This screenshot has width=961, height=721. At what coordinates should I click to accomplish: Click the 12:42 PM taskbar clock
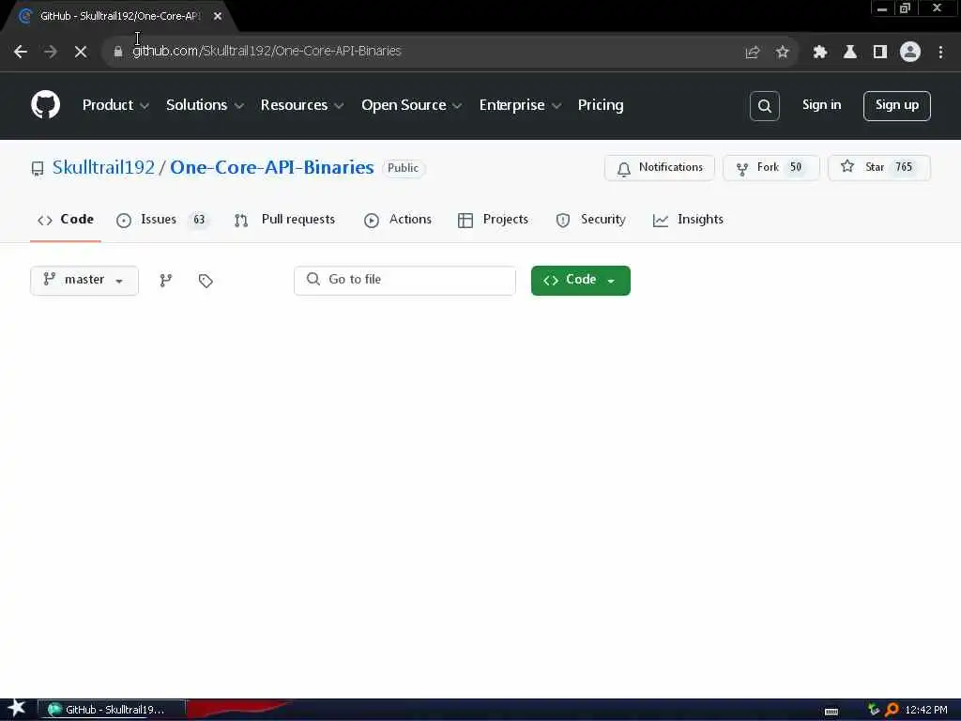[926, 710]
